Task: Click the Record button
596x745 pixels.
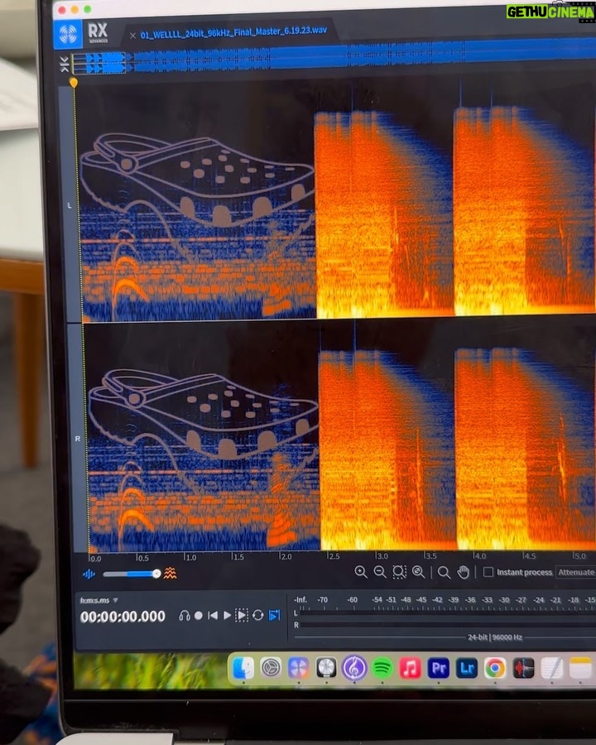Action: (x=199, y=616)
